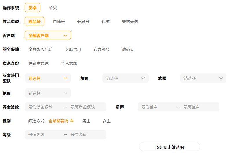
Task: Select the 苹果 operating system option
Action: (x=53, y=8)
